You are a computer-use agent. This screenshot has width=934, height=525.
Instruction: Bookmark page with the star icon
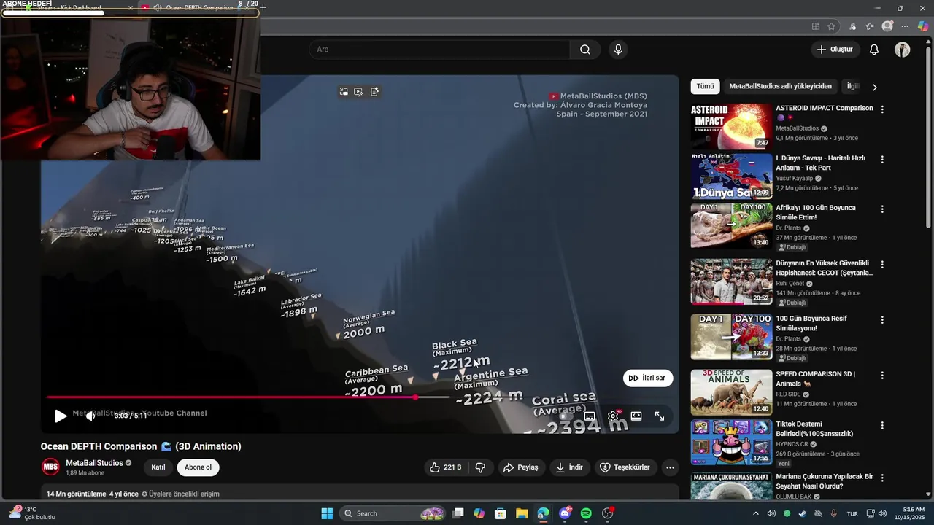point(831,26)
